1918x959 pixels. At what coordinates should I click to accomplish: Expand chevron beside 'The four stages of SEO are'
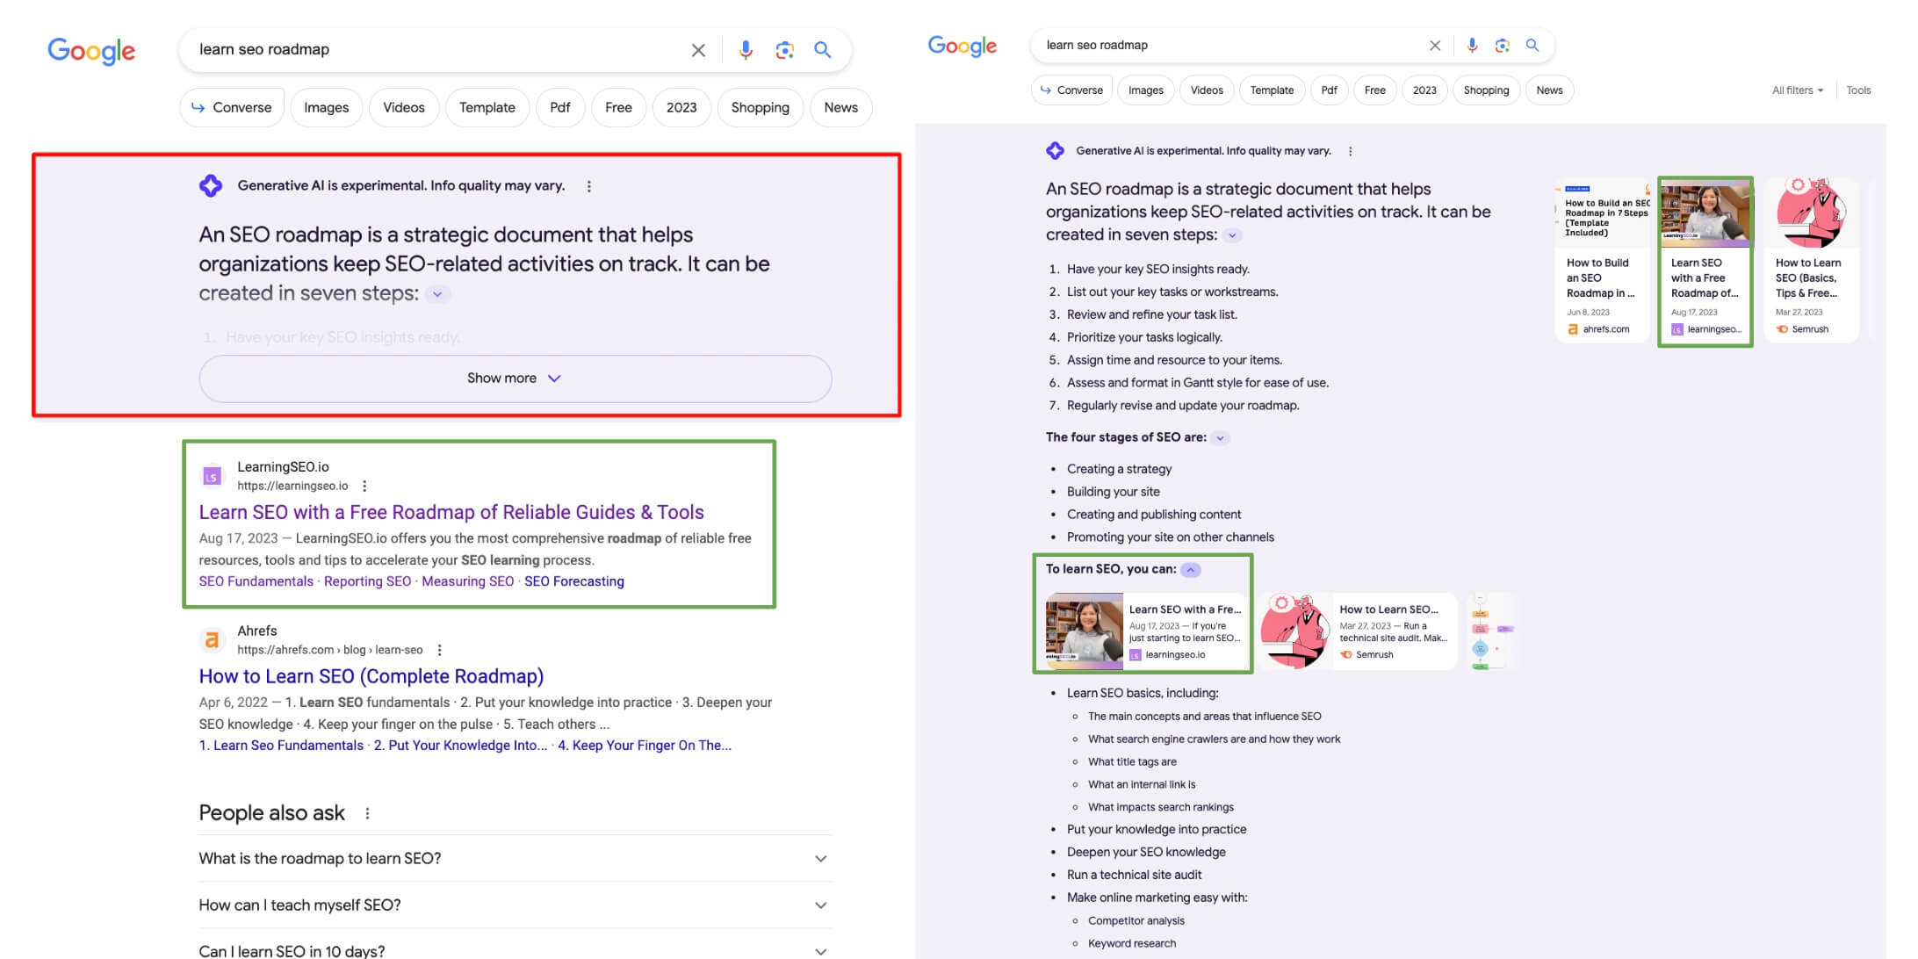click(1220, 437)
